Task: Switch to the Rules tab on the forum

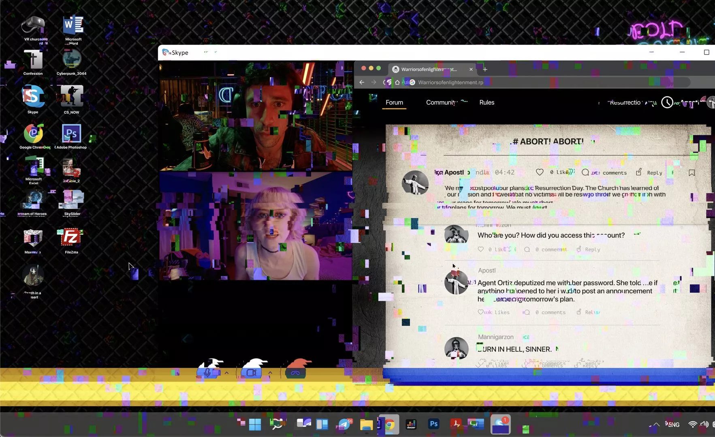Action: pos(487,102)
